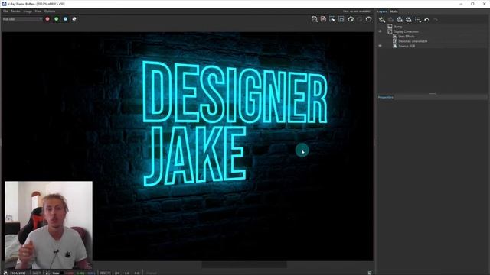
Task: Open the Image menu
Action: [28, 11]
